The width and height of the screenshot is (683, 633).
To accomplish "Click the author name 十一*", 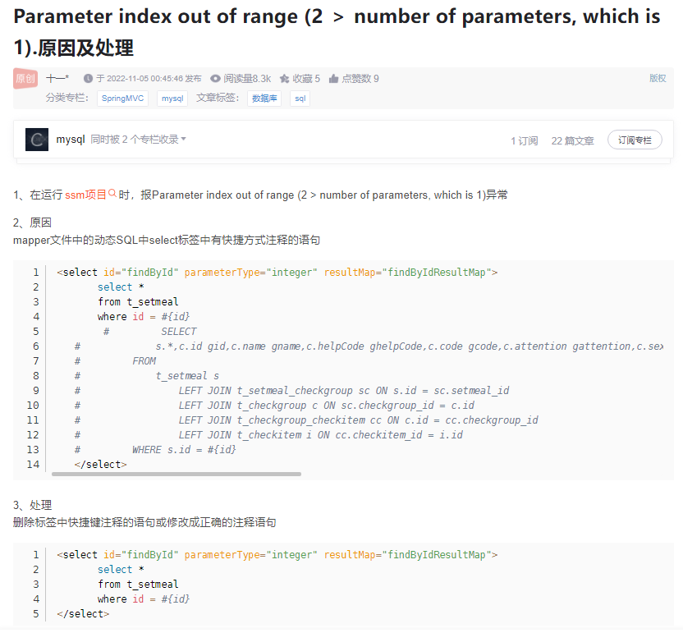I will [x=57, y=79].
